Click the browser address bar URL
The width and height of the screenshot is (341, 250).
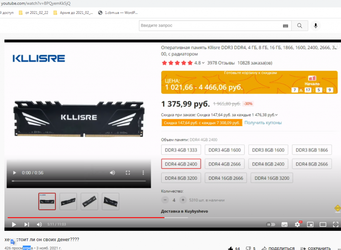coord(36,3)
